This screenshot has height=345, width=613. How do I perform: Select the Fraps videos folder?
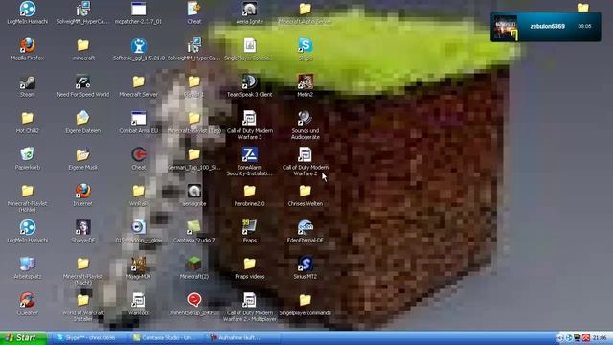click(249, 264)
